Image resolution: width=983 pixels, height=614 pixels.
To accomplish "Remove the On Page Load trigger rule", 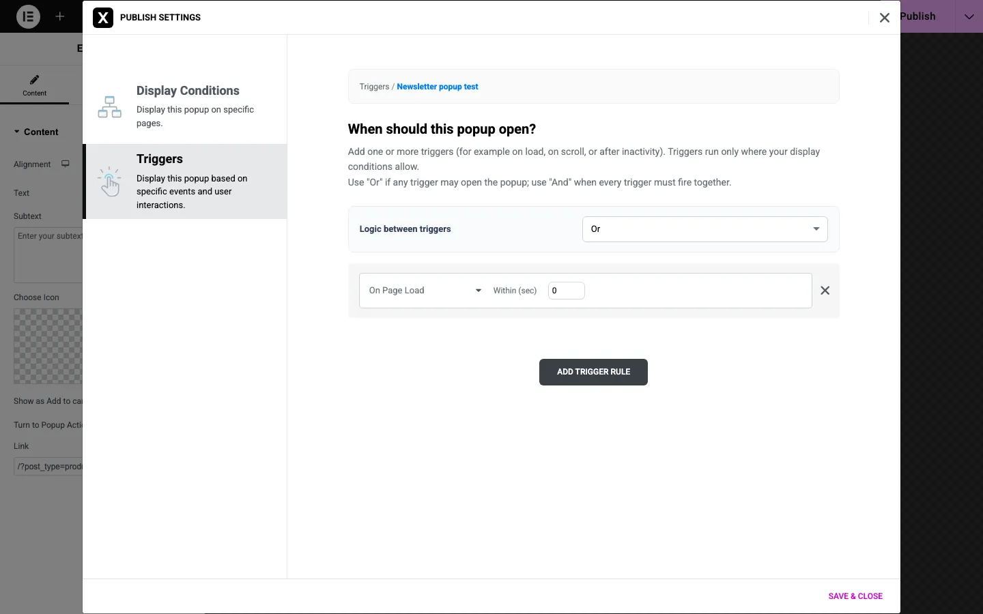I will (x=825, y=291).
